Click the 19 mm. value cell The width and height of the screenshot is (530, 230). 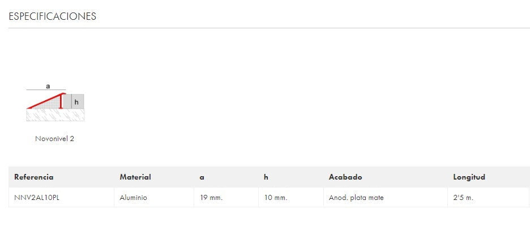tap(211, 198)
